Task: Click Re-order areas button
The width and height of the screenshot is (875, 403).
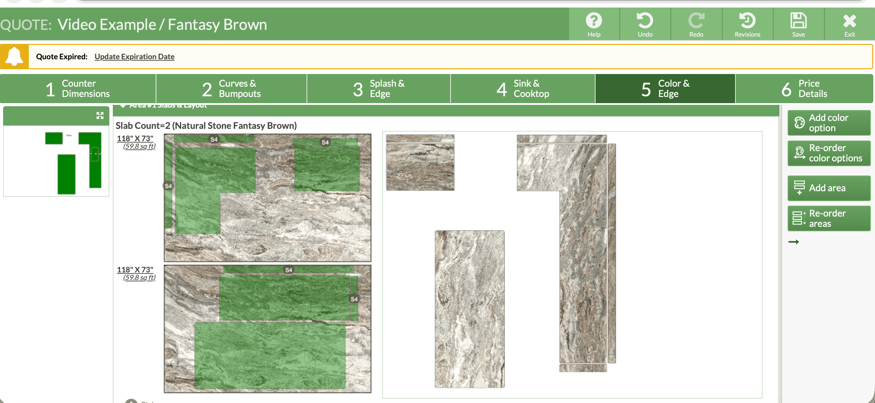Action: coord(829,218)
